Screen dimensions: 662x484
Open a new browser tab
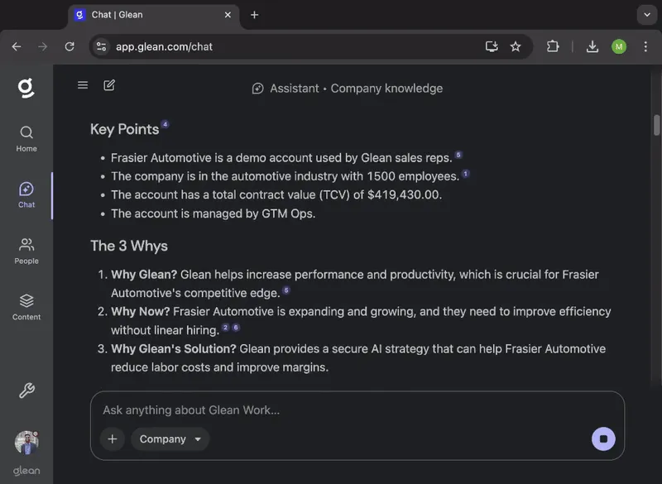click(254, 15)
